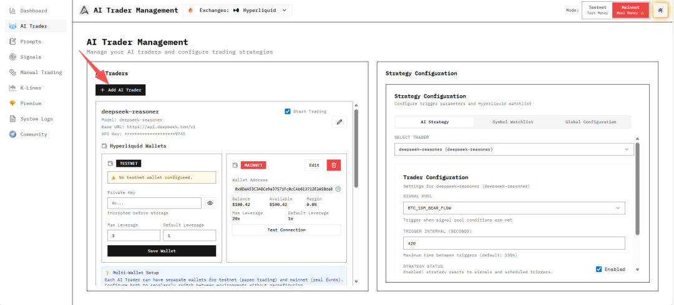This screenshot has width=674, height=305.
Task: Open the Exchanges Hyperliquid dropdown
Action: [x=237, y=10]
